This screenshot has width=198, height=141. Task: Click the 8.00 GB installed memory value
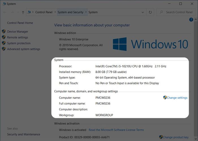tap(111, 72)
